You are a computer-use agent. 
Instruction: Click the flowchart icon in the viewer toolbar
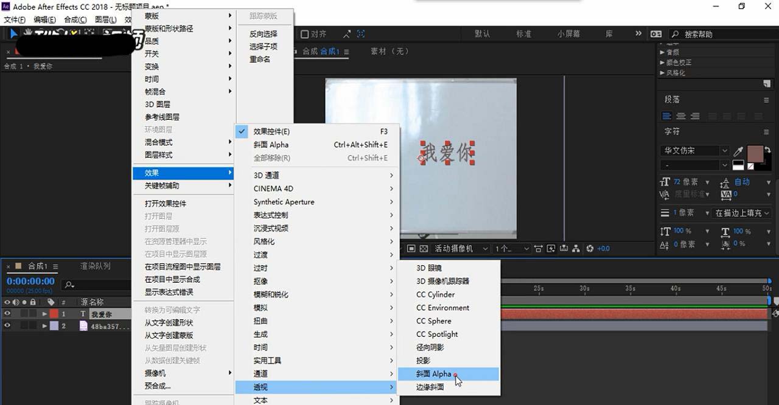[575, 248]
